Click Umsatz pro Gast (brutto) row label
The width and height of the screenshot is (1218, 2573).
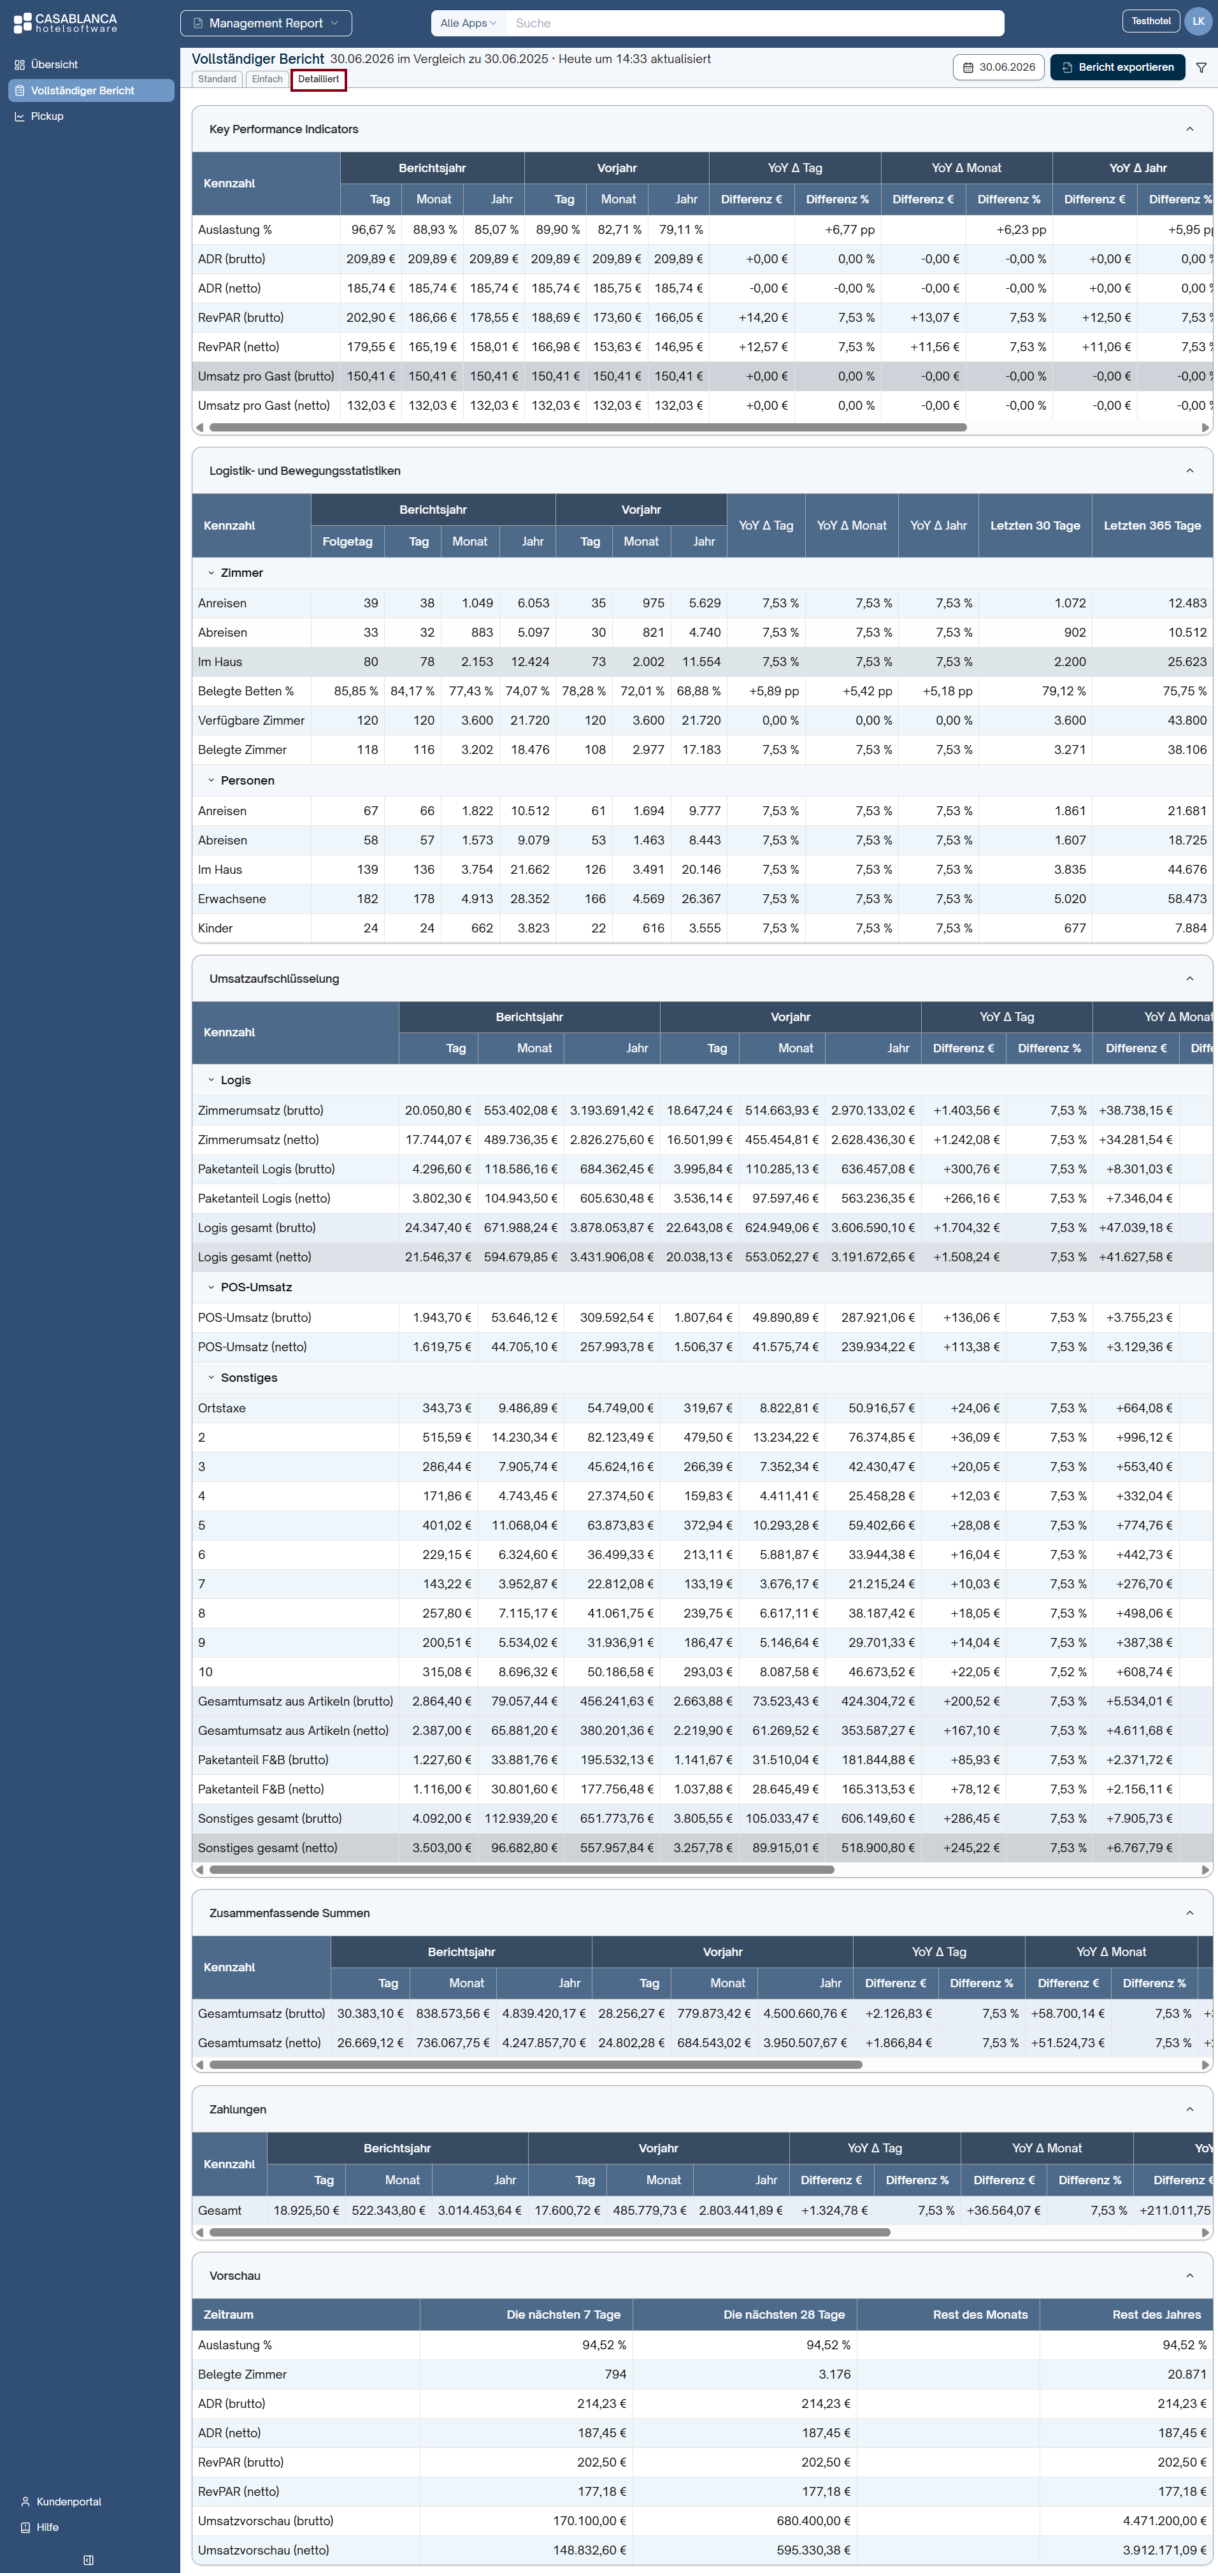(x=266, y=377)
